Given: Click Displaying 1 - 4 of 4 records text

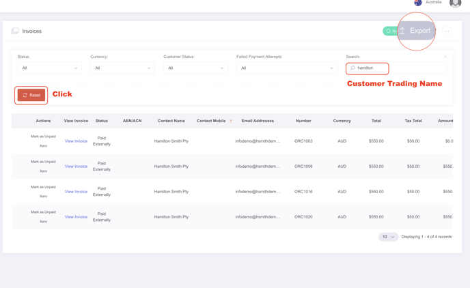Looking at the screenshot, I should (426, 237).
